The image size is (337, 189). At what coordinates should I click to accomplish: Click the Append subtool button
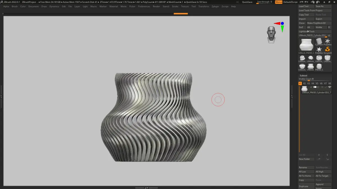[323, 184]
